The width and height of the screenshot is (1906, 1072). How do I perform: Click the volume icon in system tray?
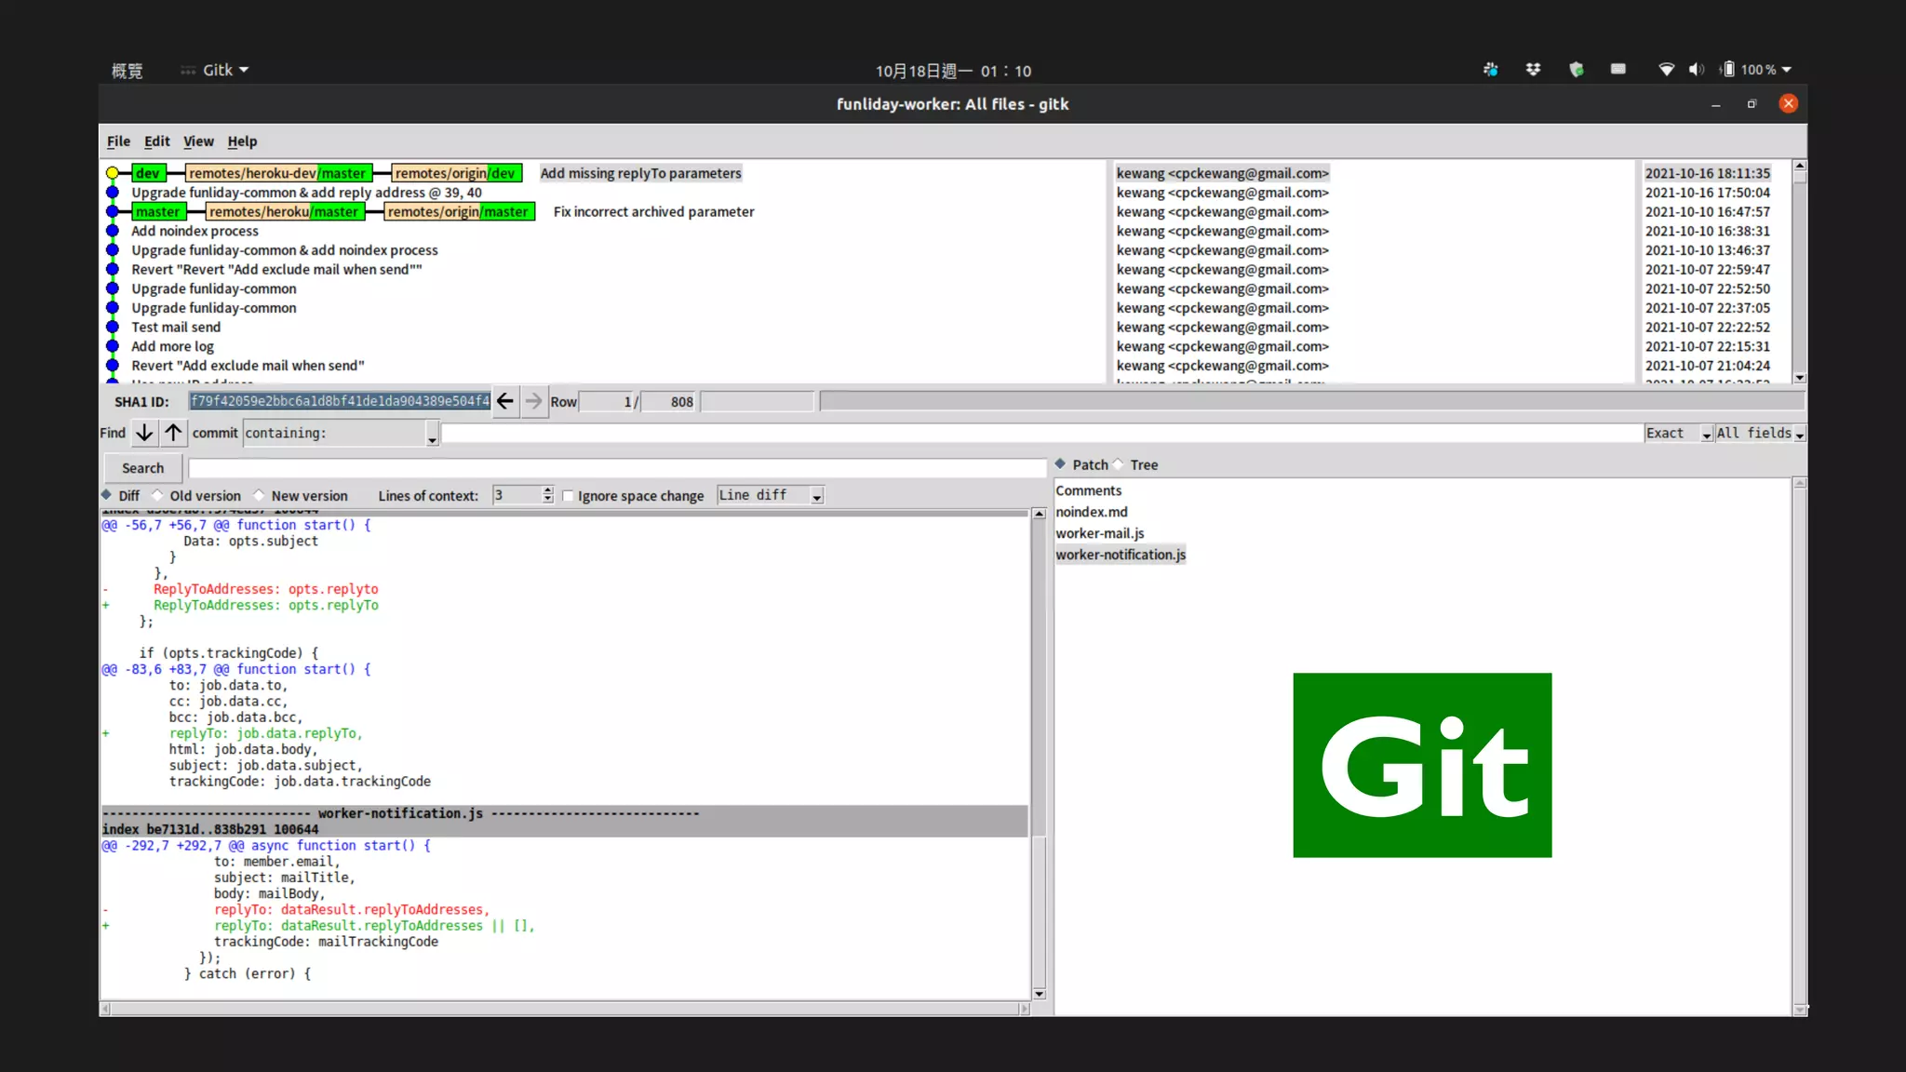(x=1696, y=70)
